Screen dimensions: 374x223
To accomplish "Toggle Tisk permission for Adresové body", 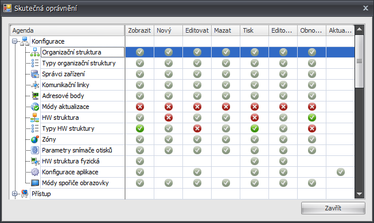I will coord(255,96).
